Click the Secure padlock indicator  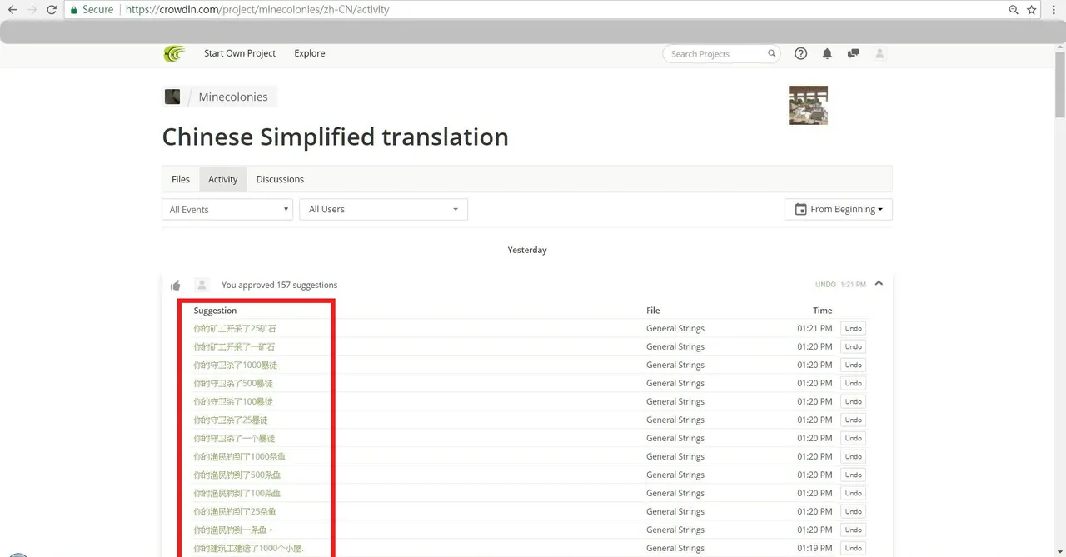pyautogui.click(x=73, y=10)
